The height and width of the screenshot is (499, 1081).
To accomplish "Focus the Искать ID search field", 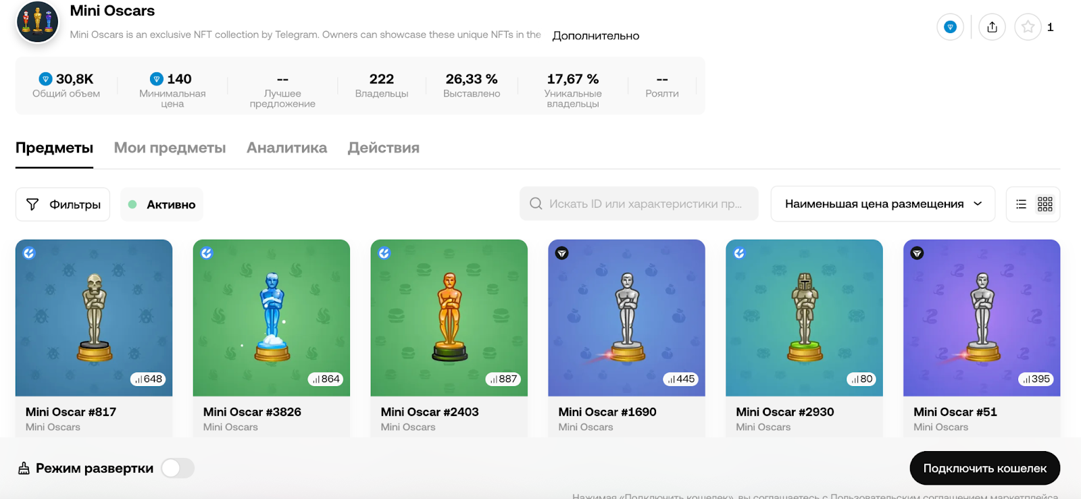I will coord(639,203).
